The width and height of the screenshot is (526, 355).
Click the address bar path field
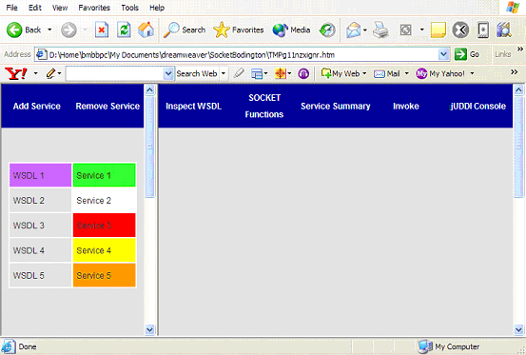pos(237,54)
